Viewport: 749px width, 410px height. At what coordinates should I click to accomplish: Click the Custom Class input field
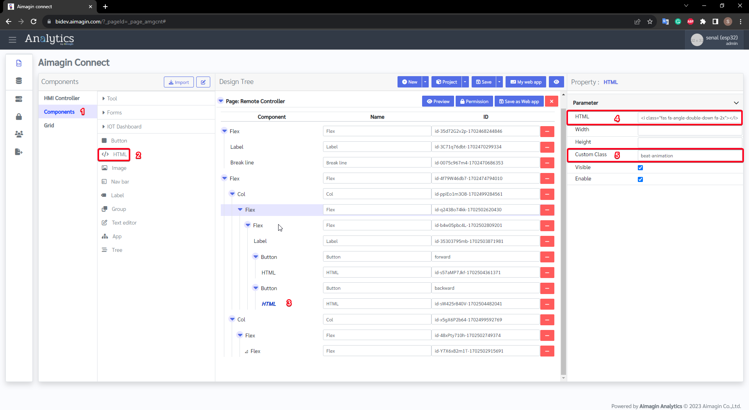[x=689, y=156]
